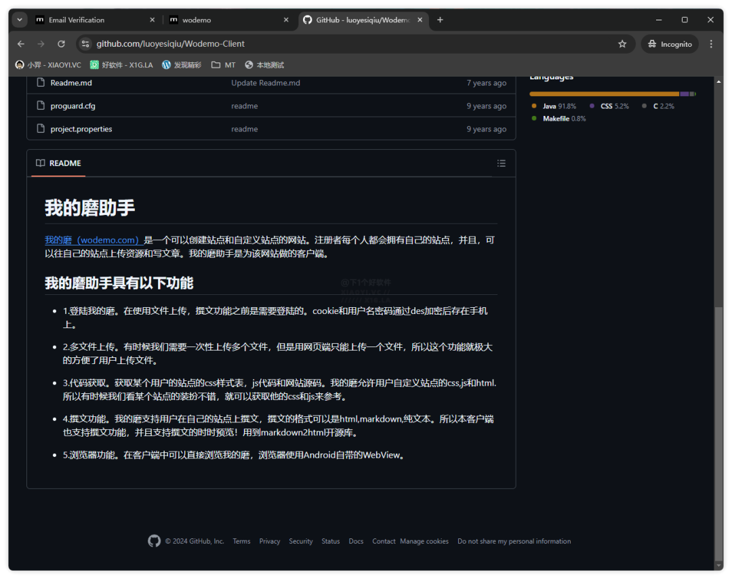
Task: Click the file icon next to proguard.cfg
Action: [x=40, y=106]
